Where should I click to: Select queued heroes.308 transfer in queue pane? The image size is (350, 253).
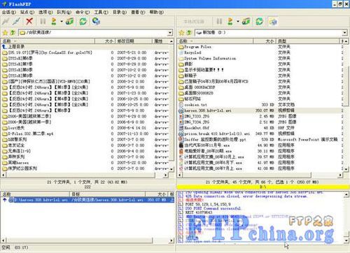point(87,200)
